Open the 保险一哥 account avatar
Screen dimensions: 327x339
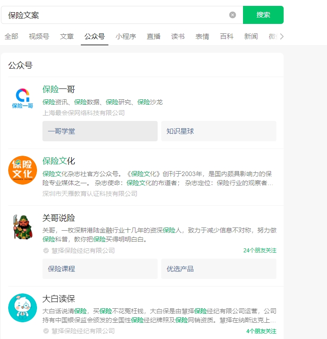tap(23, 98)
